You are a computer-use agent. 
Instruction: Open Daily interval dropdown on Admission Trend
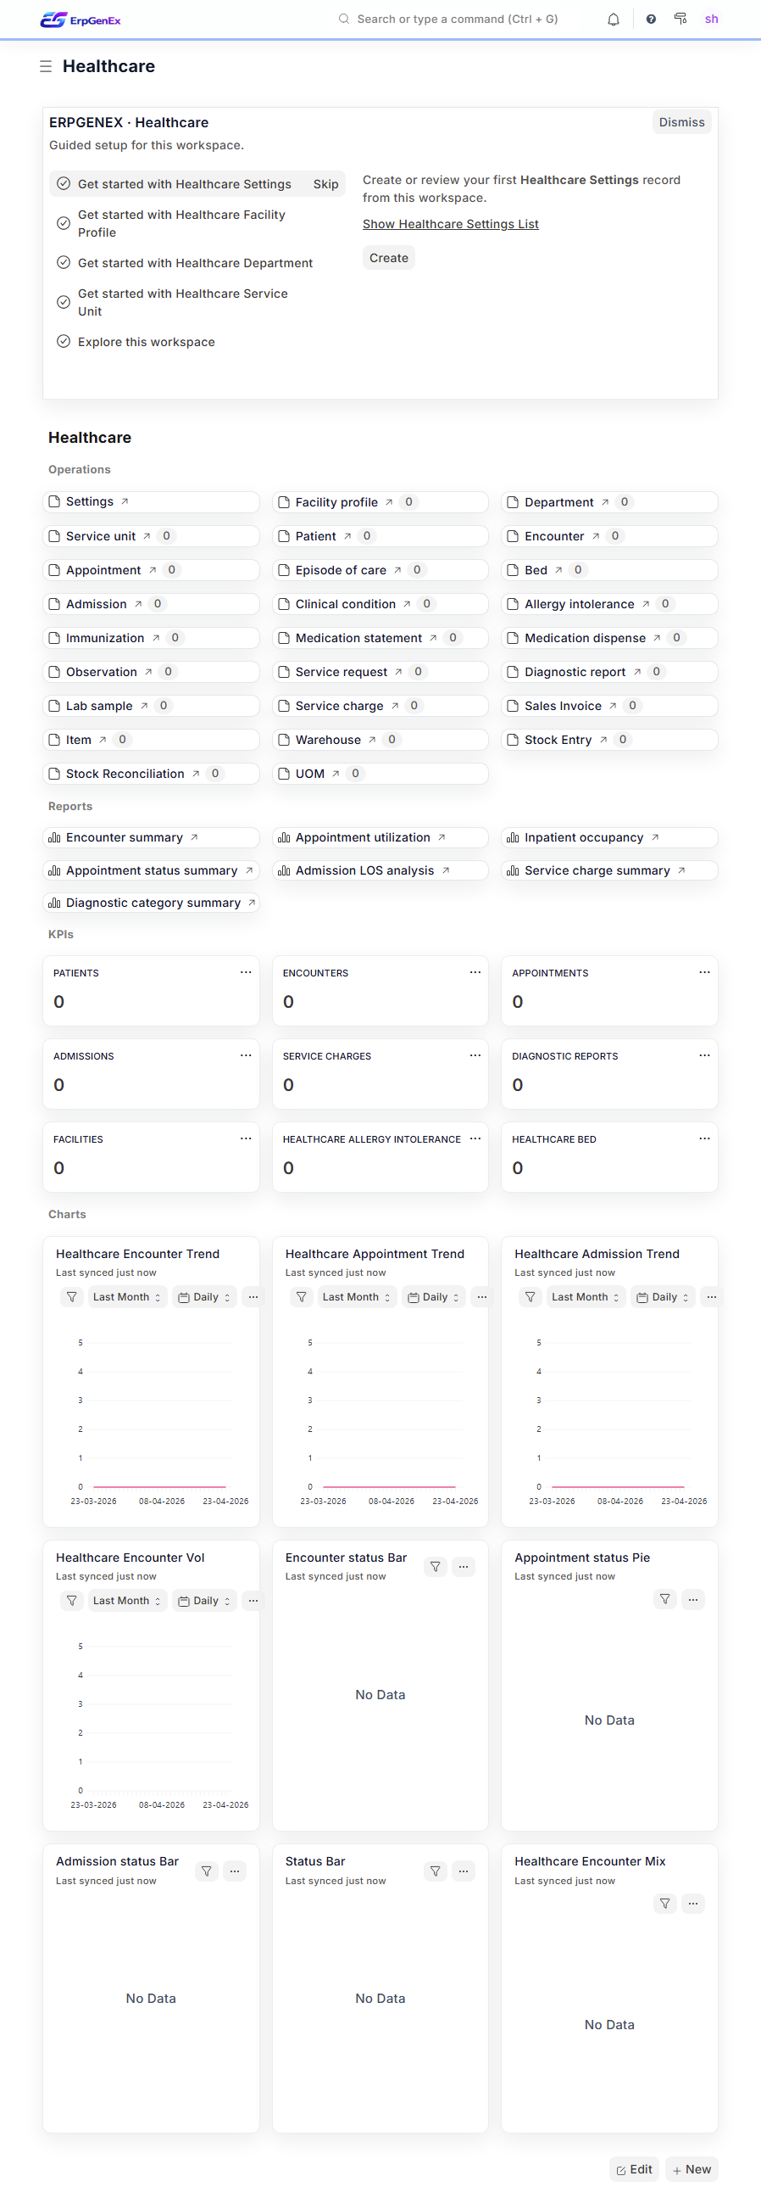click(x=663, y=1296)
